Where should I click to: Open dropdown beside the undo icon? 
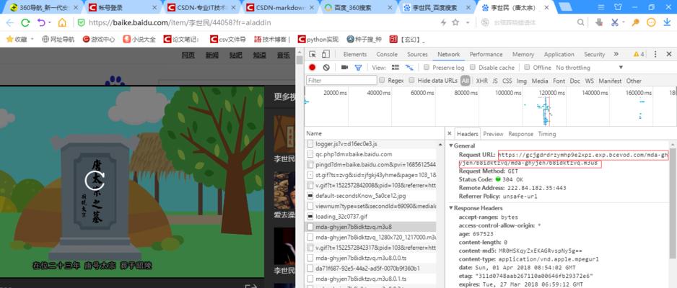point(50,23)
